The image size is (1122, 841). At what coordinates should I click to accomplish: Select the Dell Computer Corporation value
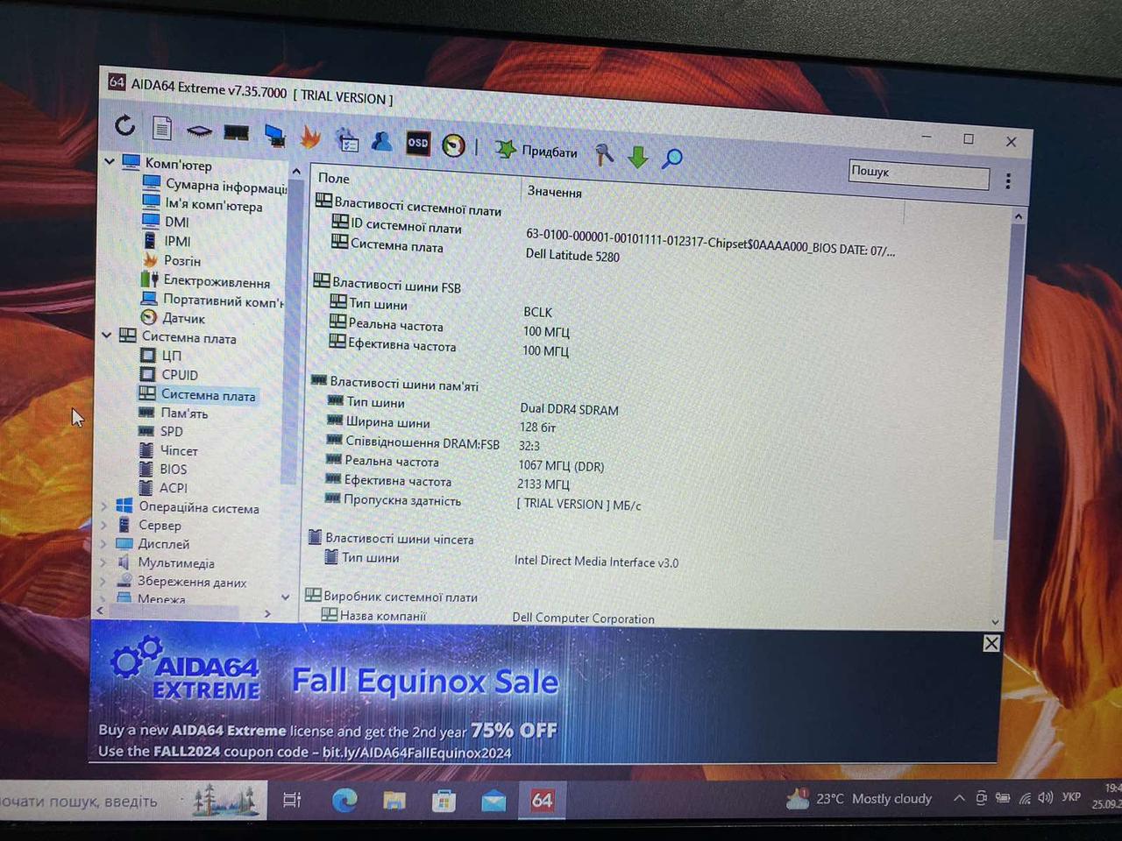pos(583,618)
